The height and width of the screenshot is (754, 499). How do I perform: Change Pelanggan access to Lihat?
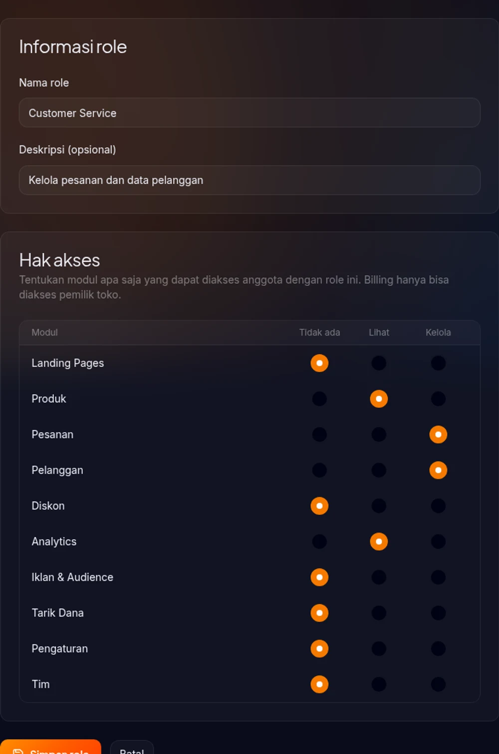coord(379,470)
